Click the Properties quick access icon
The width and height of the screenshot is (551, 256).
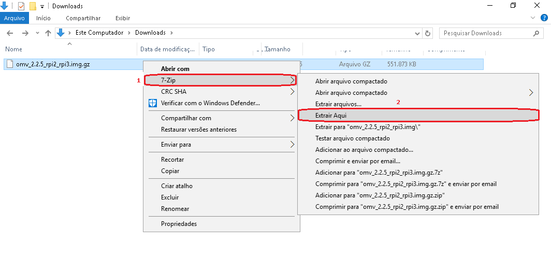21,6
